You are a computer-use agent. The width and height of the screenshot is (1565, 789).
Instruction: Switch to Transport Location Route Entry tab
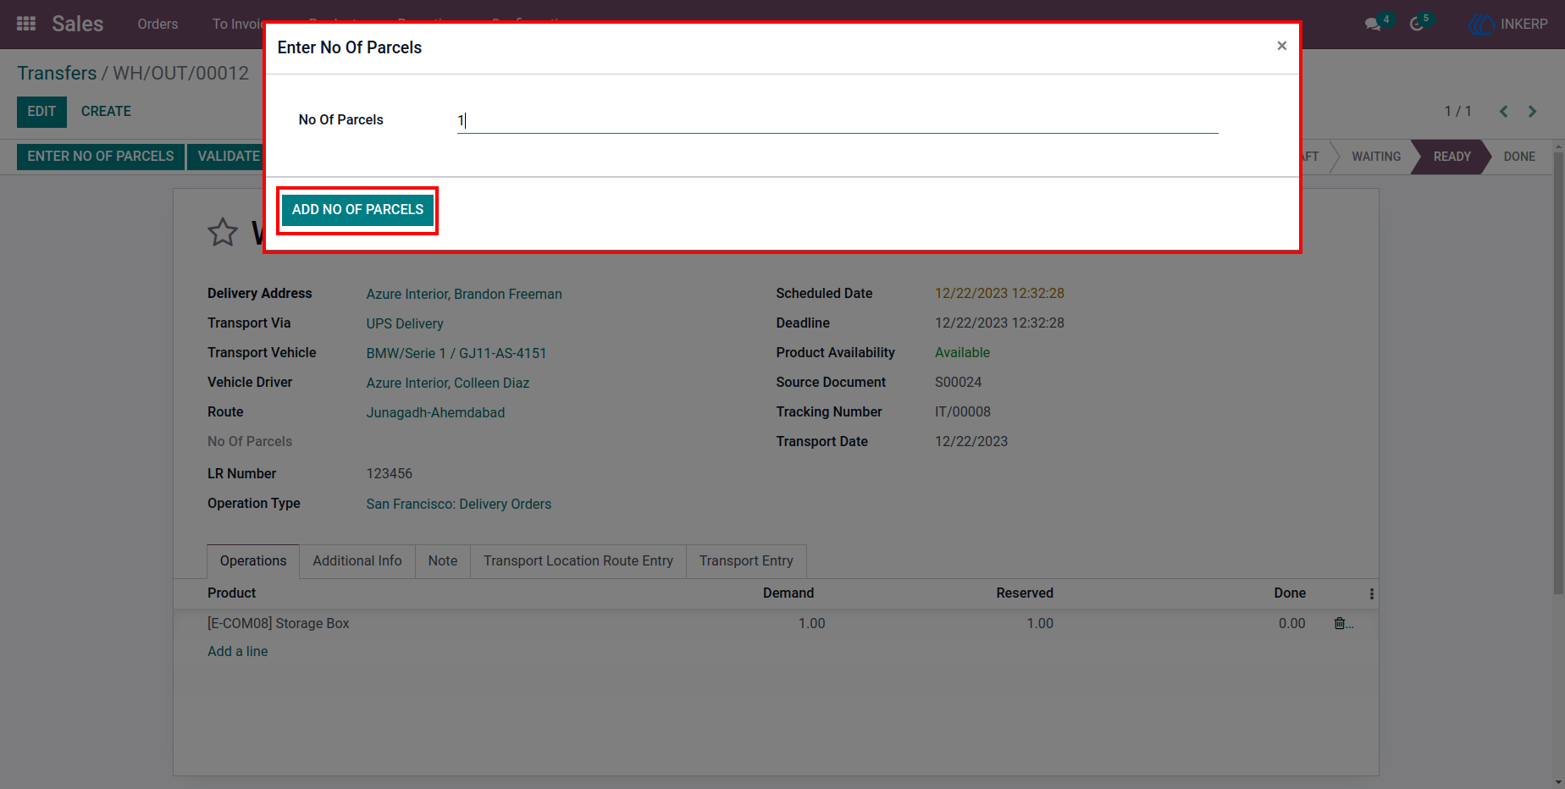click(x=578, y=561)
